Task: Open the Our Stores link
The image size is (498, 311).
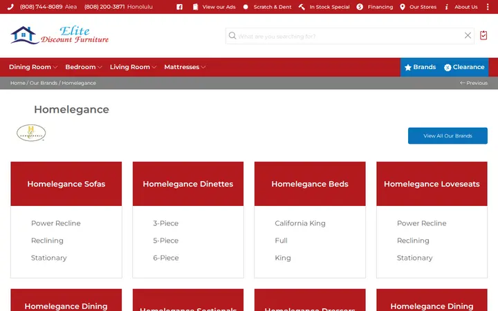Action: [x=423, y=7]
